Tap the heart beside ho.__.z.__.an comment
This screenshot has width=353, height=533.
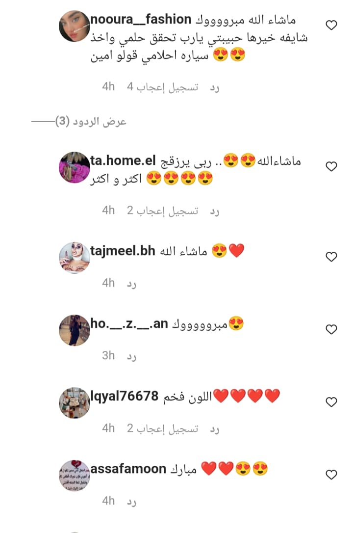tap(331, 329)
